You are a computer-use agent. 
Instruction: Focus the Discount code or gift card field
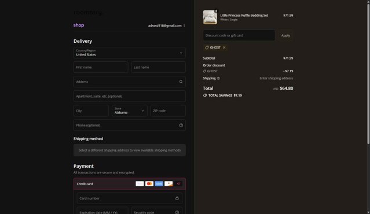coord(239,35)
